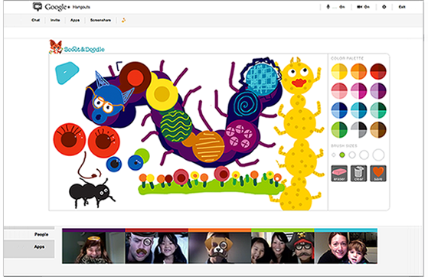
Task: Click the trash can clear button
Action: coord(358,173)
